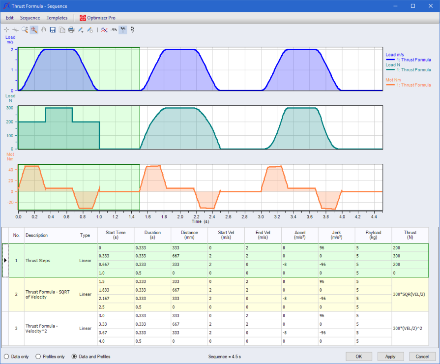Click the overlaid plots icon
The image size is (440, 364).
click(104, 30)
